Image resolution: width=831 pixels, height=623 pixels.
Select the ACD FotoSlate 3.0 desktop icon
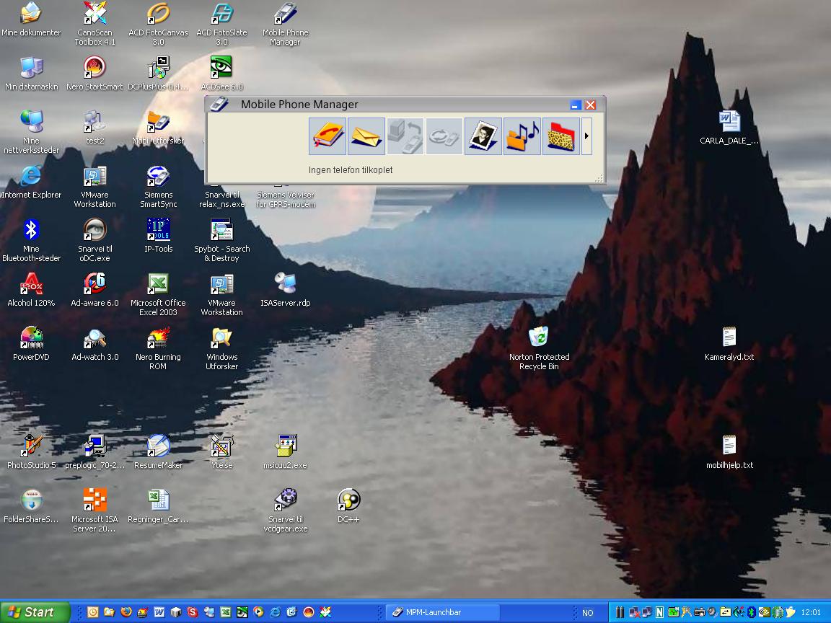(x=221, y=24)
